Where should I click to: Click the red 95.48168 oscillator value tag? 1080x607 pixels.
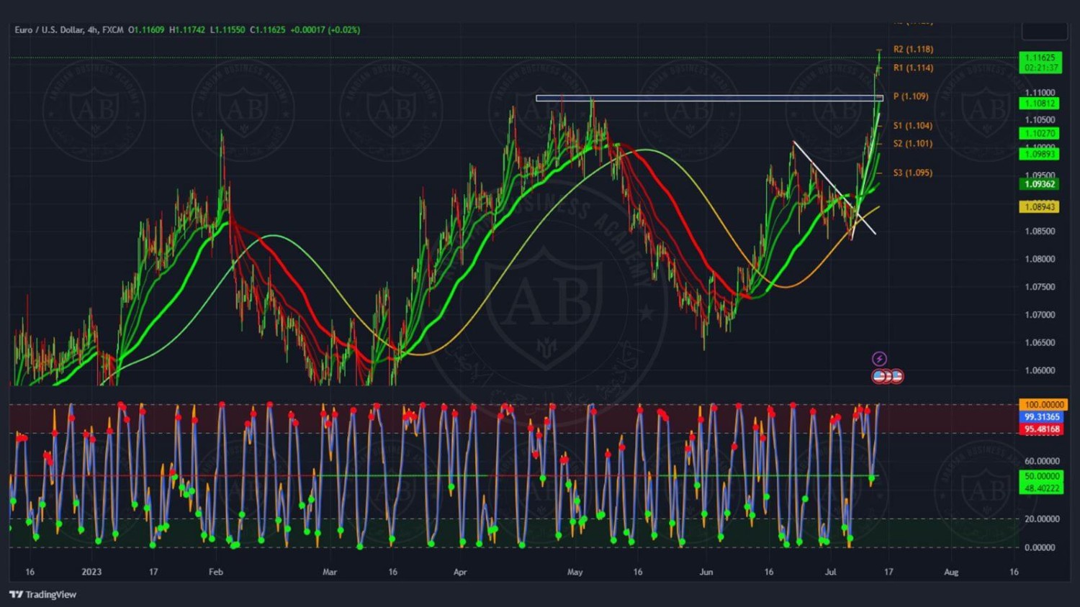[1042, 429]
